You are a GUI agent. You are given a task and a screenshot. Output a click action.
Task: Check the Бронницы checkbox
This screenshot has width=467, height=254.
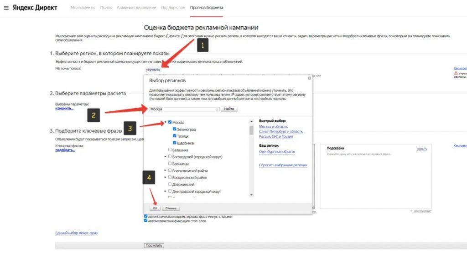pyautogui.click(x=170, y=164)
